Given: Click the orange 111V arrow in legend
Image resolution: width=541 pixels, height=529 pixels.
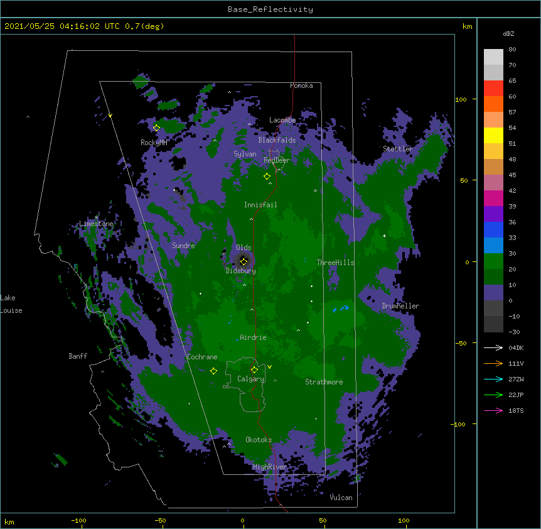Looking at the screenshot, I should coord(493,363).
